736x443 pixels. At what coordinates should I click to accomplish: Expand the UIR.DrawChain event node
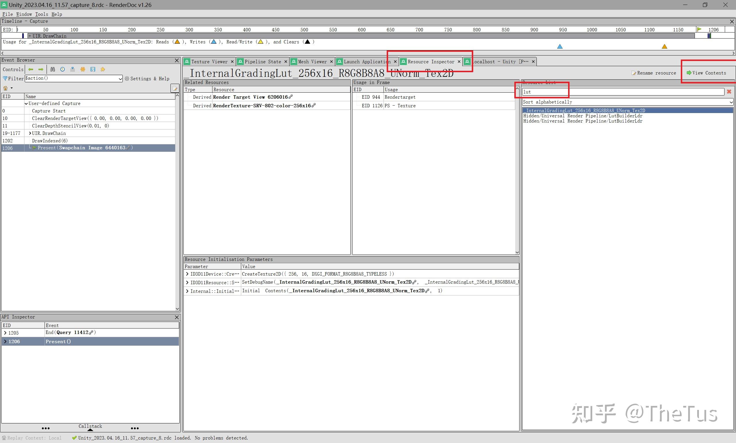coord(30,133)
